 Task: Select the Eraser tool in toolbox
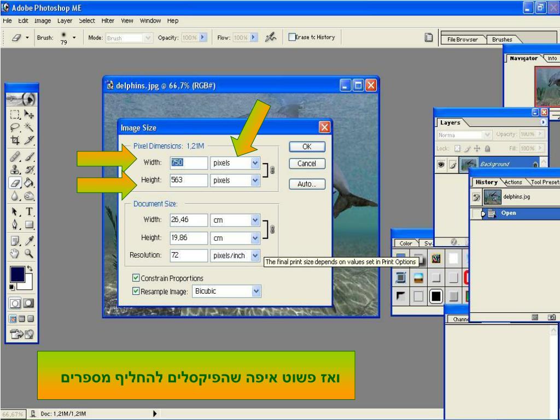click(15, 183)
